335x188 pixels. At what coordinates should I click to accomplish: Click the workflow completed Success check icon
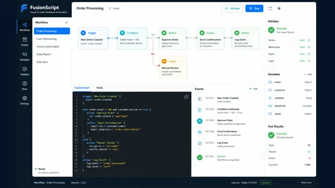(x=199, y=158)
